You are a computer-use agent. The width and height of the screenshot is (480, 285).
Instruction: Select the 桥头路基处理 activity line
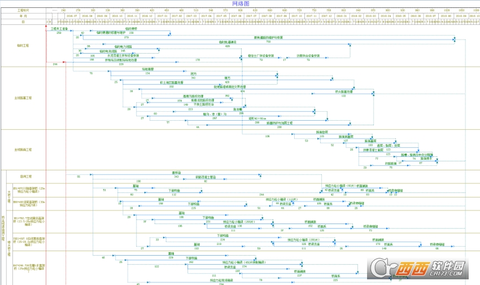(343, 93)
